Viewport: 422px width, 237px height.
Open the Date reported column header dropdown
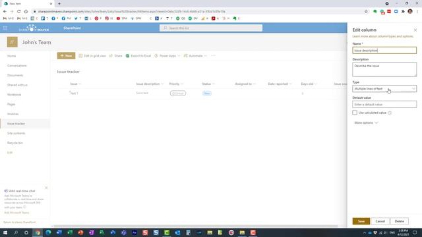pyautogui.click(x=280, y=84)
